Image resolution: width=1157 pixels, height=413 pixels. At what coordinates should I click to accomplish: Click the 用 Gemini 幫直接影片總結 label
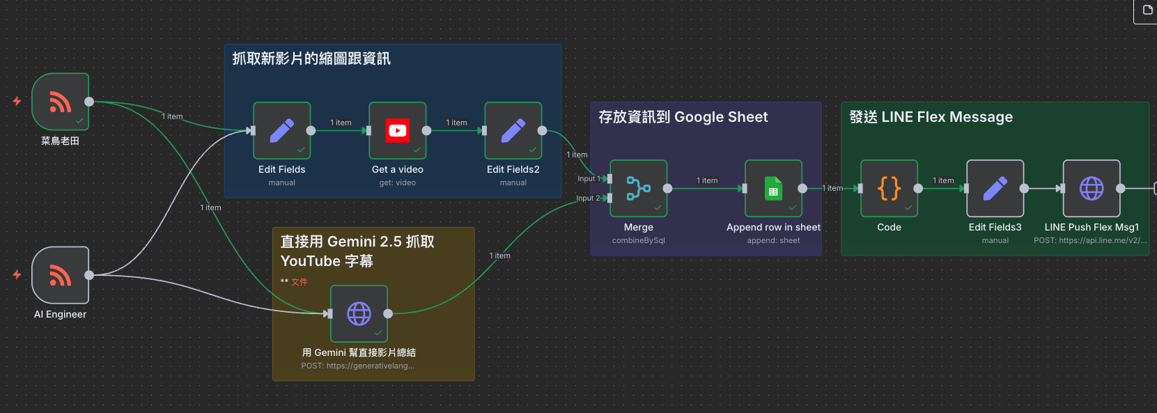(x=359, y=352)
